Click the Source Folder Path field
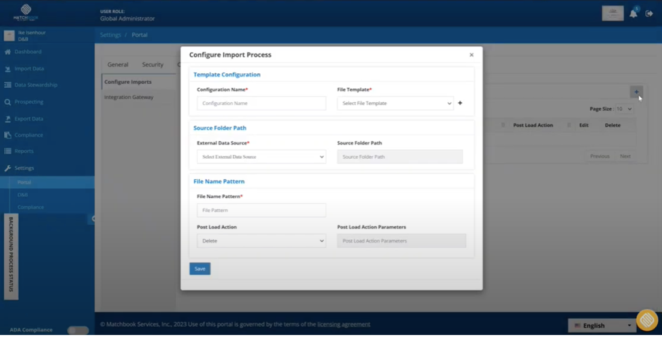 coord(400,156)
